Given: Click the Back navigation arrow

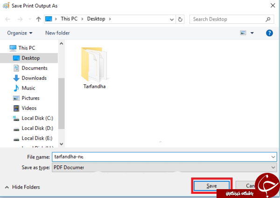Looking at the screenshot, I should 7,19.
